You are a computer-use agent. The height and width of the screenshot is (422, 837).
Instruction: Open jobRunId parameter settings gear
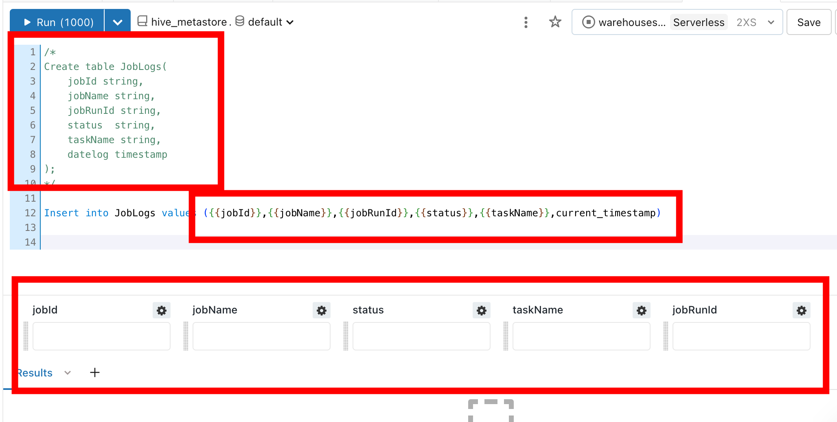point(802,311)
